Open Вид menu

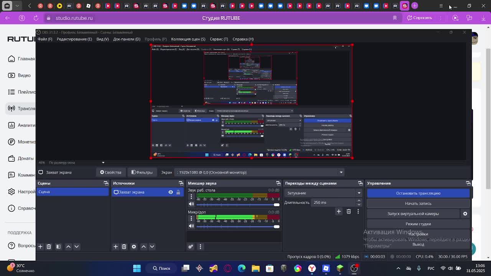102,39
